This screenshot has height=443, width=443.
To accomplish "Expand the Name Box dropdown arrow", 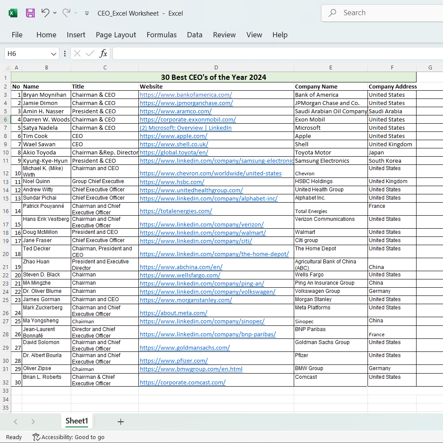I will [x=53, y=54].
